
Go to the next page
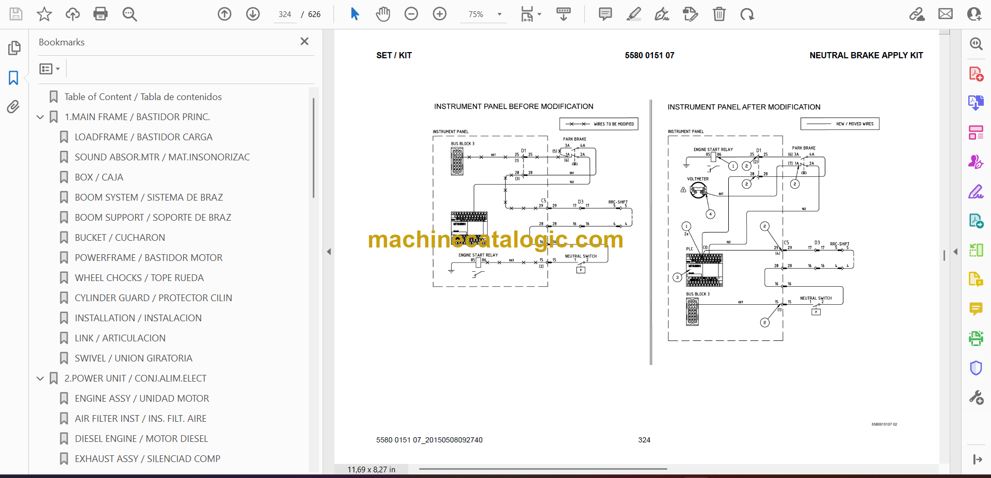click(253, 14)
